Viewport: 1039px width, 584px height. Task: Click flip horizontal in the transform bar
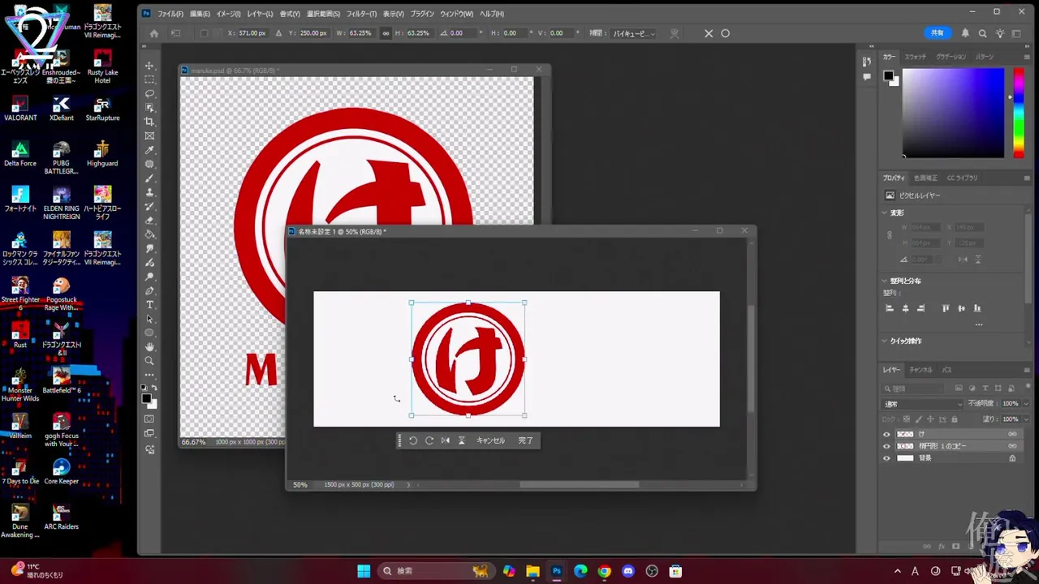coord(445,440)
